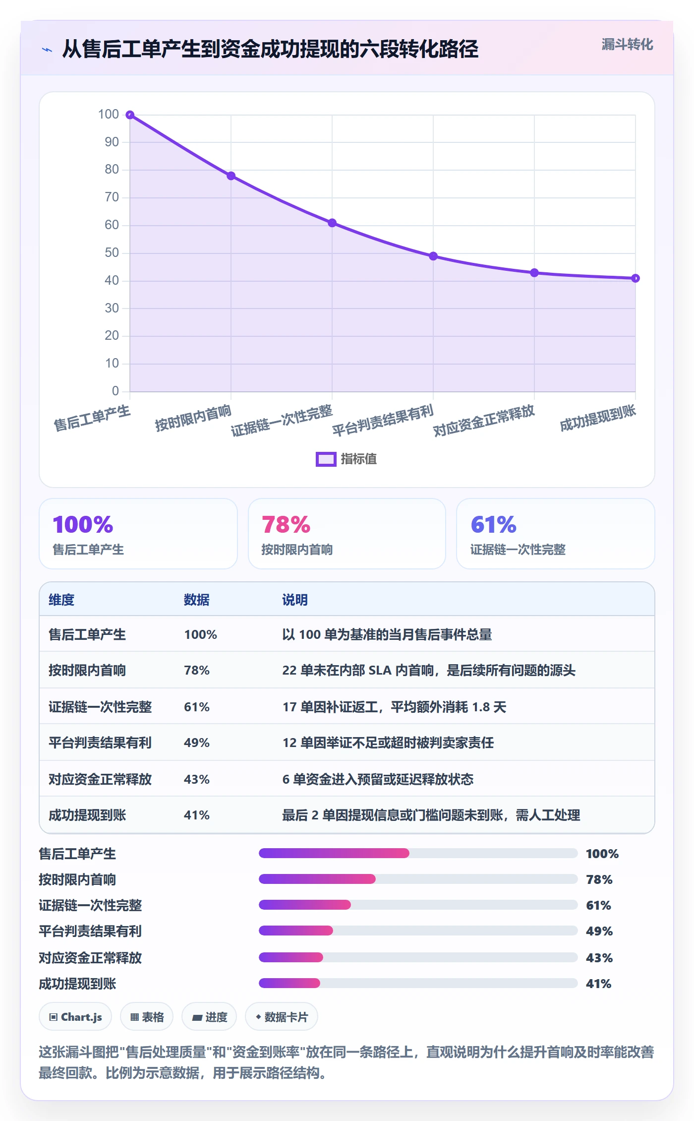Viewport: 694px width, 1121px height.
Task: Click the 43% value beside the progress bar
Action: pyautogui.click(x=599, y=958)
